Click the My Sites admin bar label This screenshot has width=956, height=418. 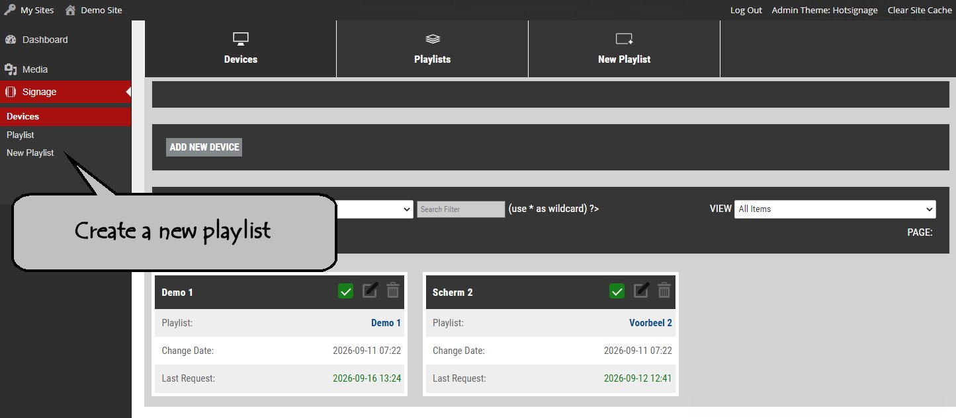pos(37,10)
